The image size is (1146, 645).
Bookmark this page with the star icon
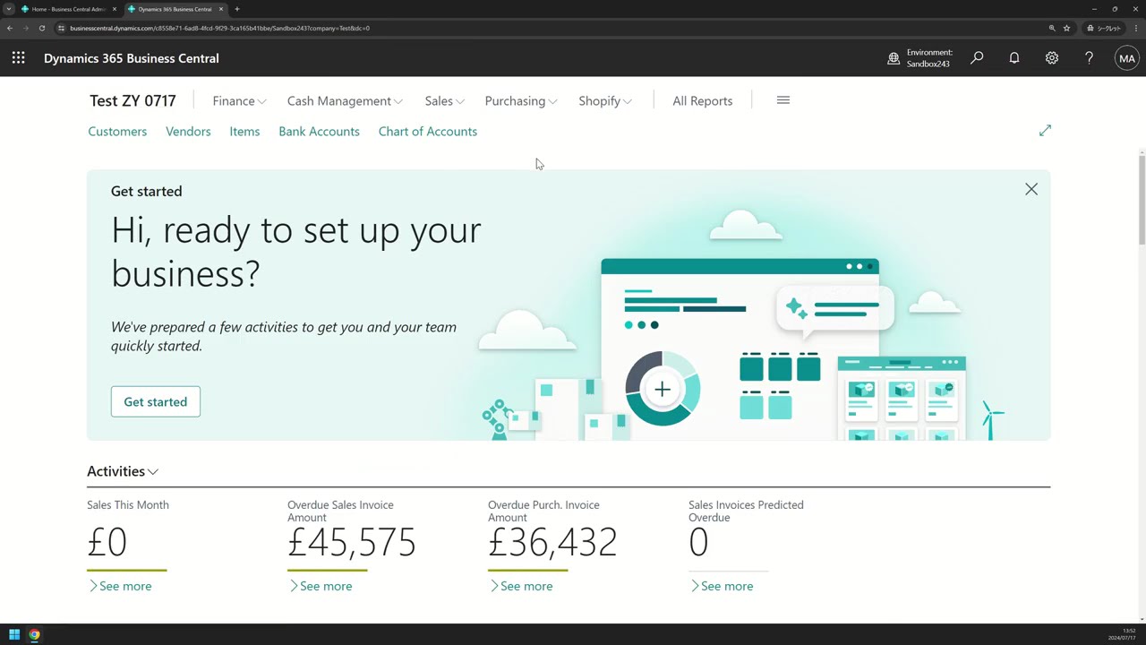(x=1066, y=28)
